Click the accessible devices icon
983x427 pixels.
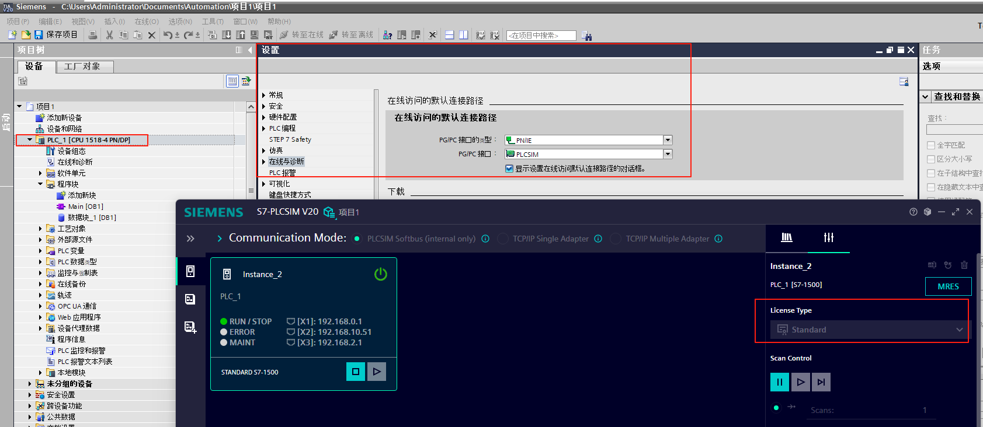click(387, 35)
